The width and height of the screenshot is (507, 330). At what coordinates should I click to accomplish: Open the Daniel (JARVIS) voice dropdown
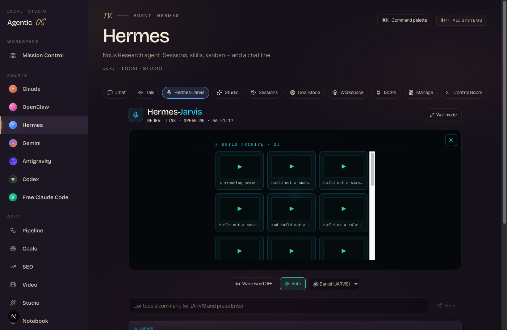334,284
